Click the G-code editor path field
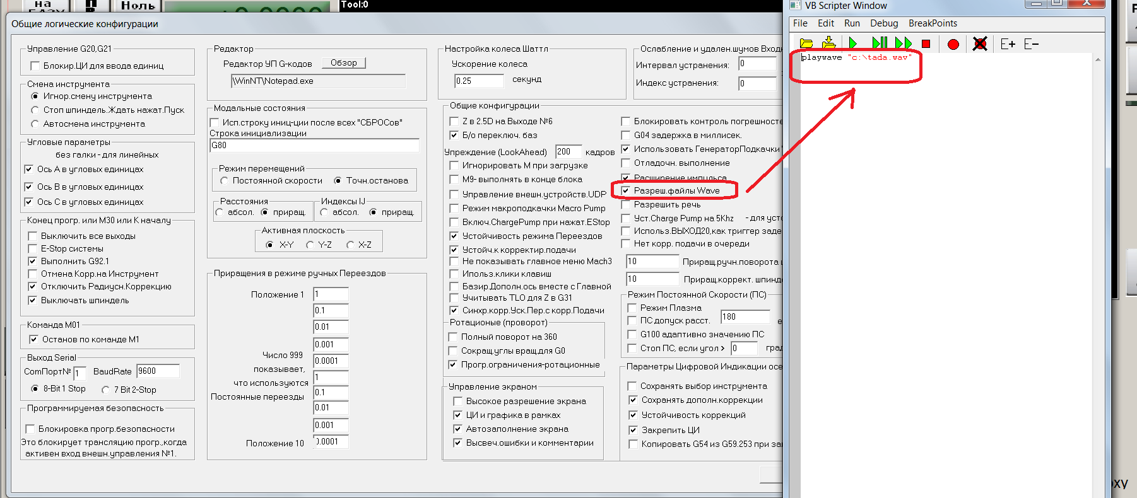1137x498 pixels. 318,81
